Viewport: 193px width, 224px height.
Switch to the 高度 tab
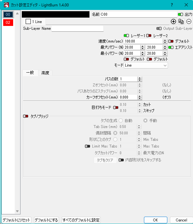(45, 73)
